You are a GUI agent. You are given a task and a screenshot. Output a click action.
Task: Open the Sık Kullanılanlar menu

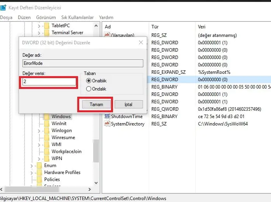point(77,17)
